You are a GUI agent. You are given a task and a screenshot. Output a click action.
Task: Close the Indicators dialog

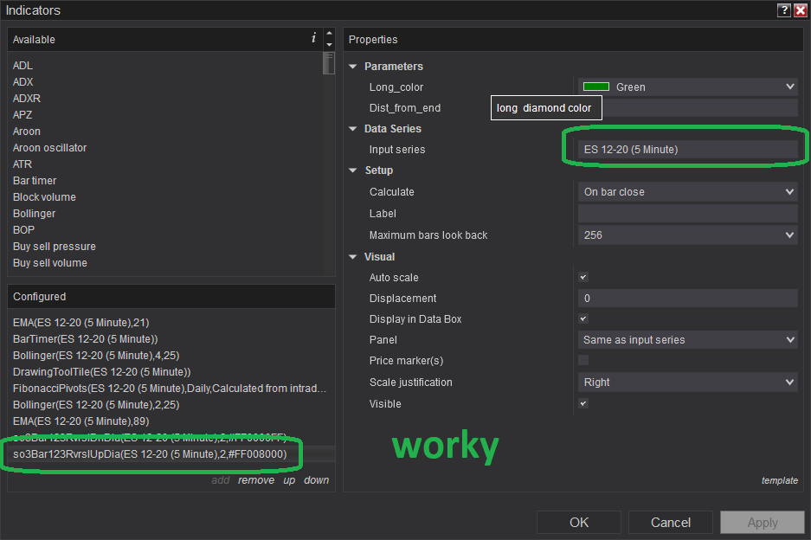click(x=800, y=10)
